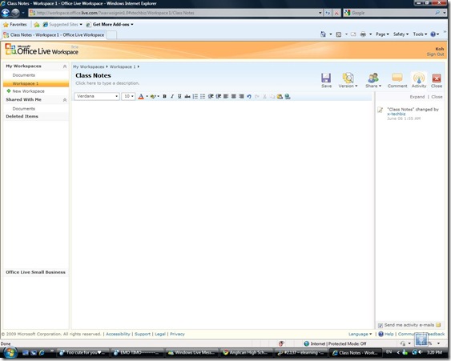451x361 pixels.
Task: Expand the activity panel
Action: point(417,97)
